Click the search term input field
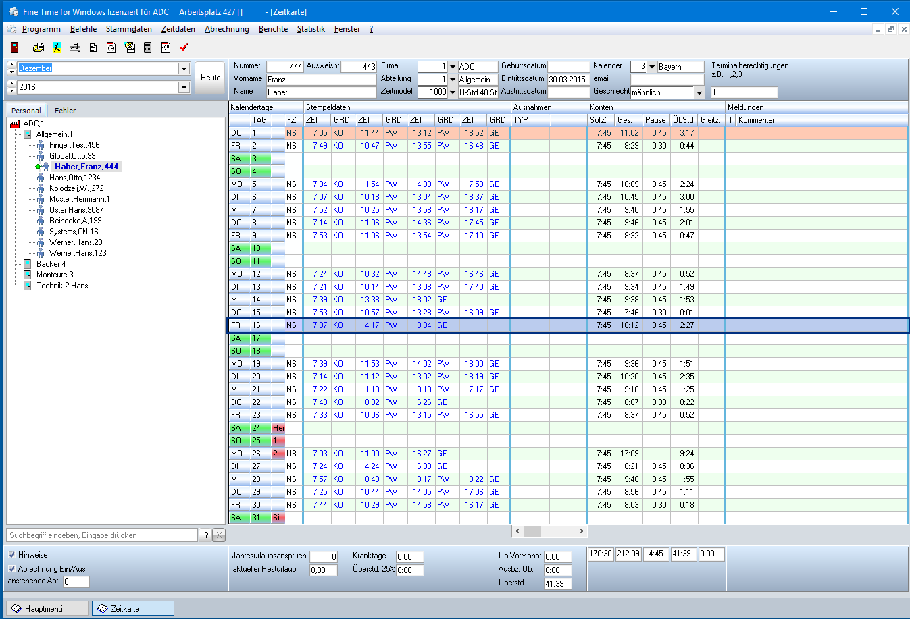The image size is (910, 619). coord(102,535)
